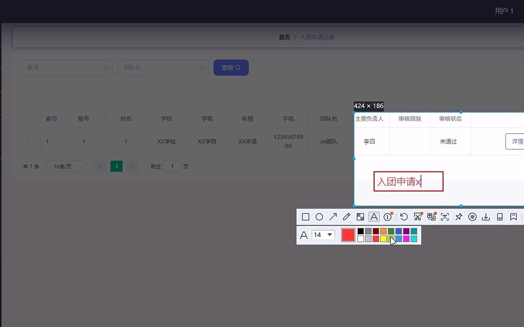Select the mosaic blur tool
The image size is (524, 327).
pos(360,217)
